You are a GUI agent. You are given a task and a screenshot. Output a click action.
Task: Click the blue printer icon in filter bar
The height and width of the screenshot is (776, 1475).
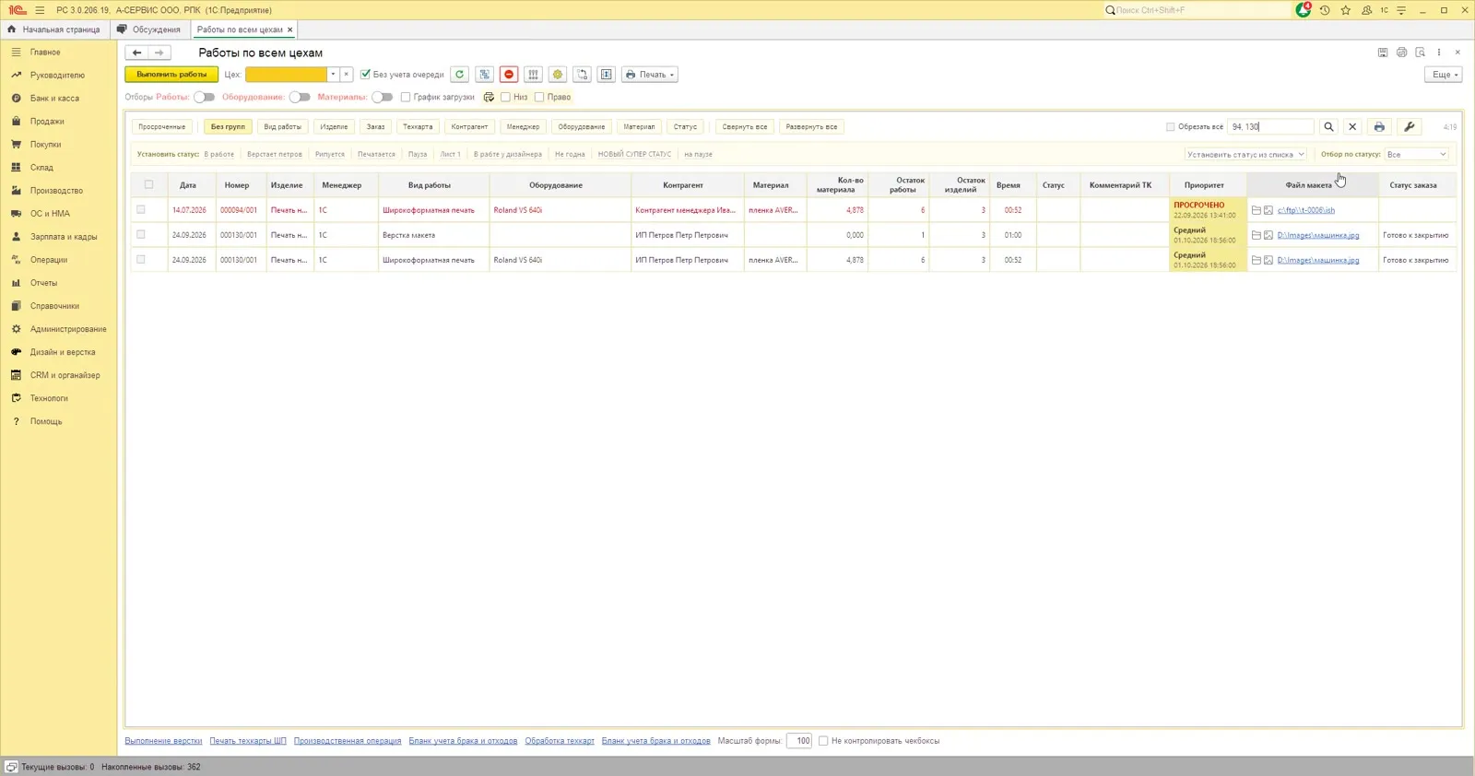[x=1379, y=127]
